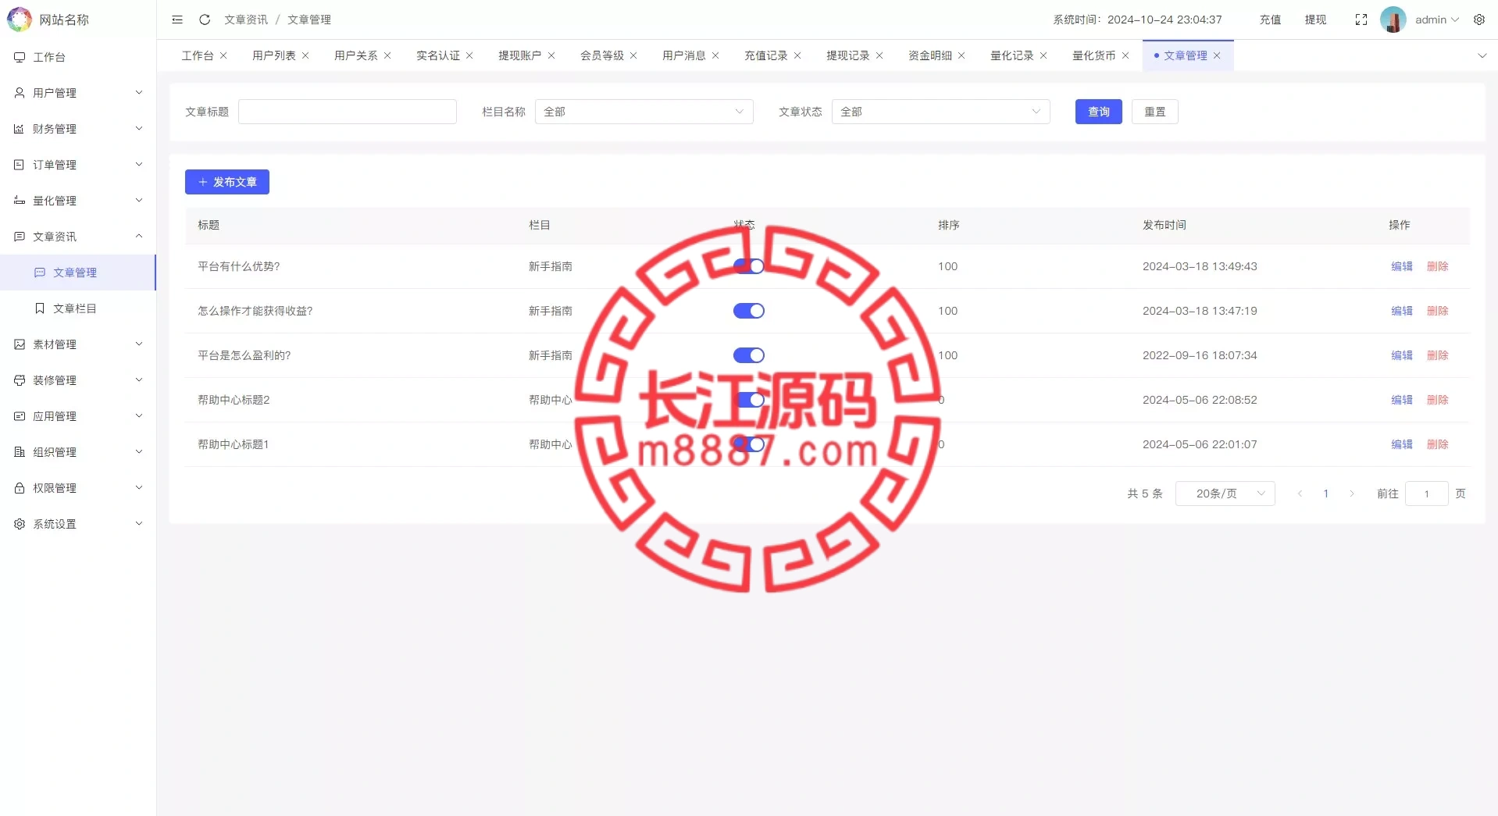1498x816 pixels.
Task: Switch to 用户列表 tab
Action: coord(274,55)
